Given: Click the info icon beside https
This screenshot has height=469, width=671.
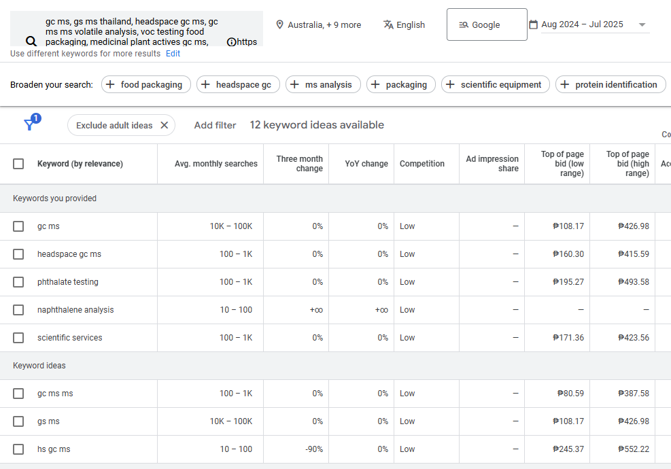Looking at the screenshot, I should click(x=231, y=42).
